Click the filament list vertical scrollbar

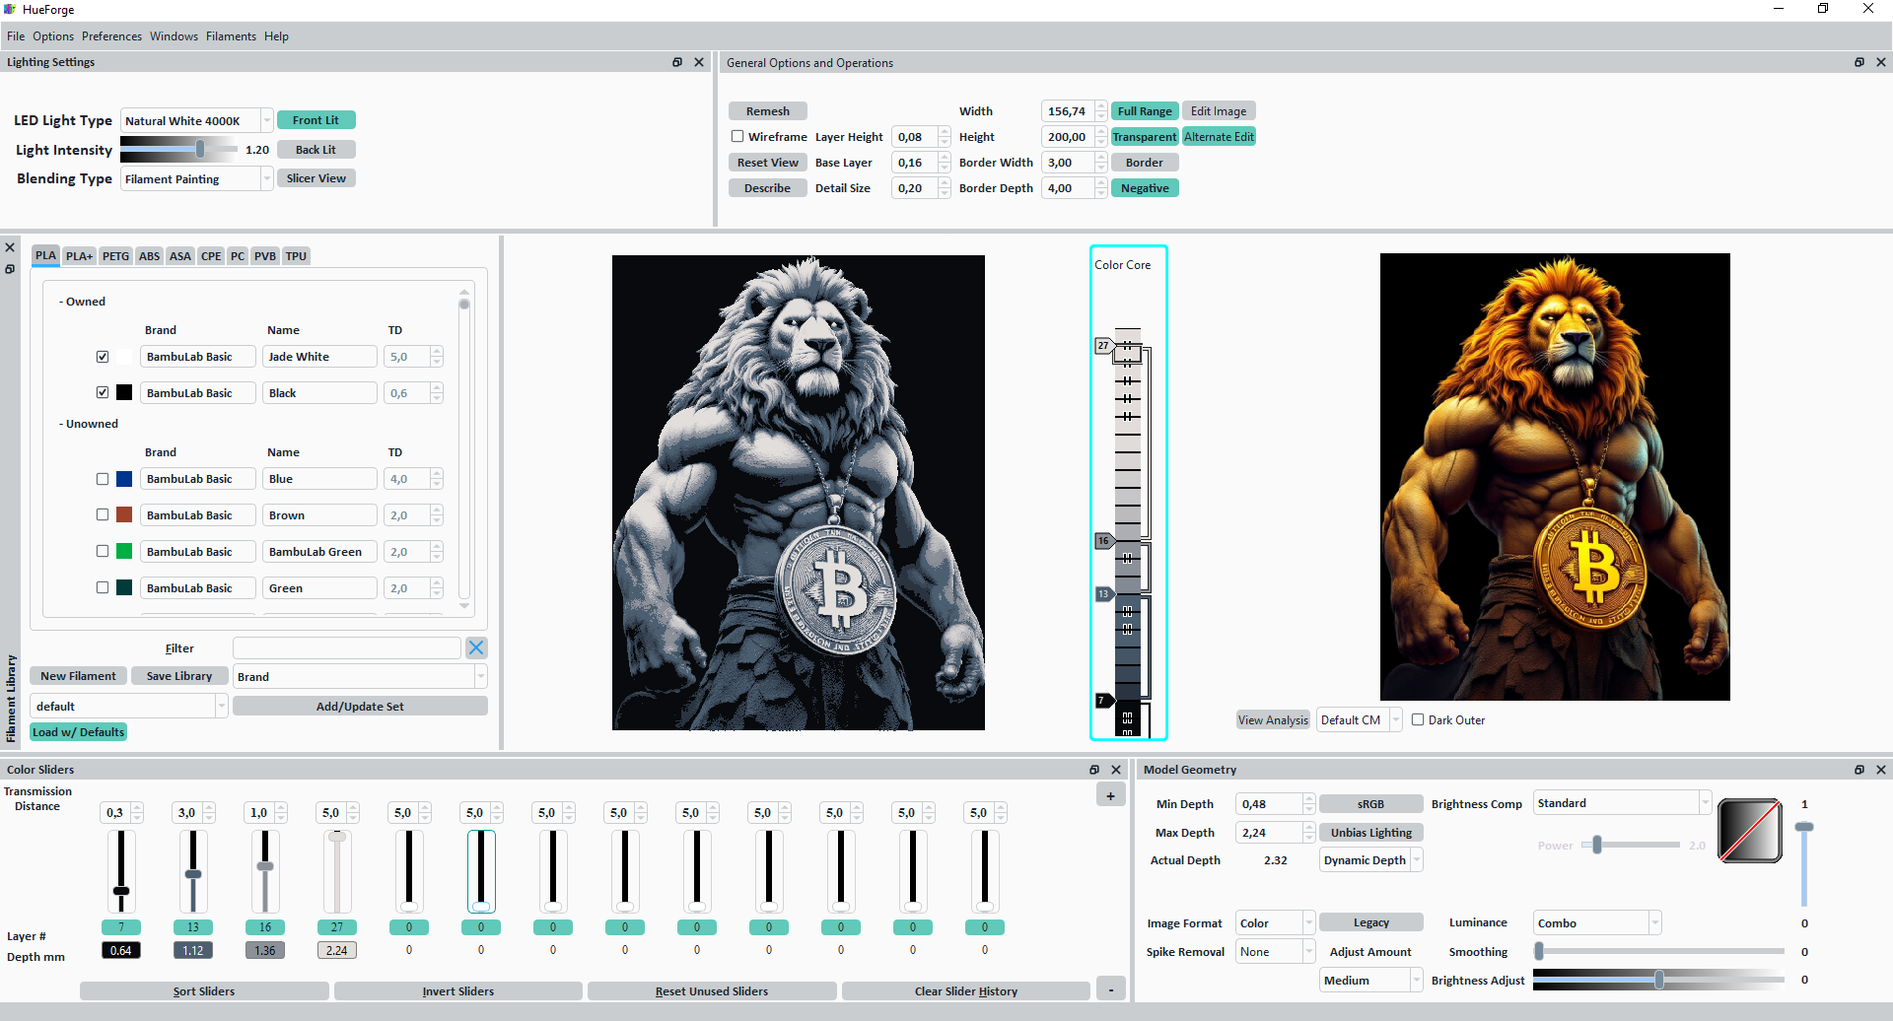click(x=464, y=448)
